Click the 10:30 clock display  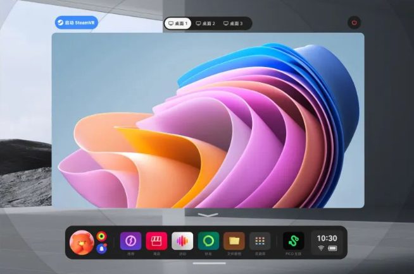click(x=327, y=238)
